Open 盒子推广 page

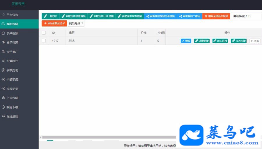pyautogui.click(x=19, y=52)
